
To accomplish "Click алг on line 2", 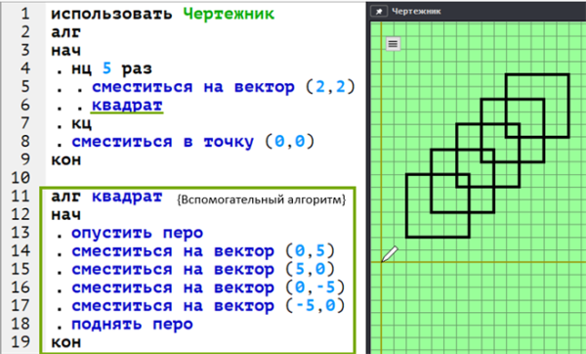I will coord(65,32).
